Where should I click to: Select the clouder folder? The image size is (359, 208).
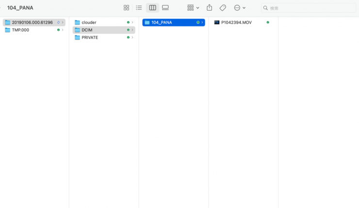pyautogui.click(x=89, y=22)
